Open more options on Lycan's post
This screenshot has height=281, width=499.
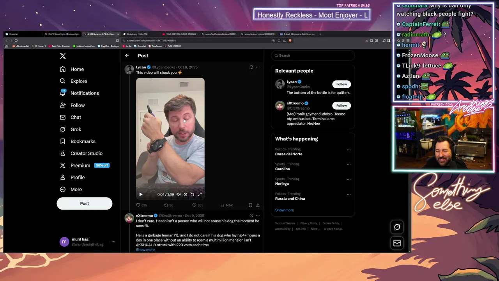258,67
